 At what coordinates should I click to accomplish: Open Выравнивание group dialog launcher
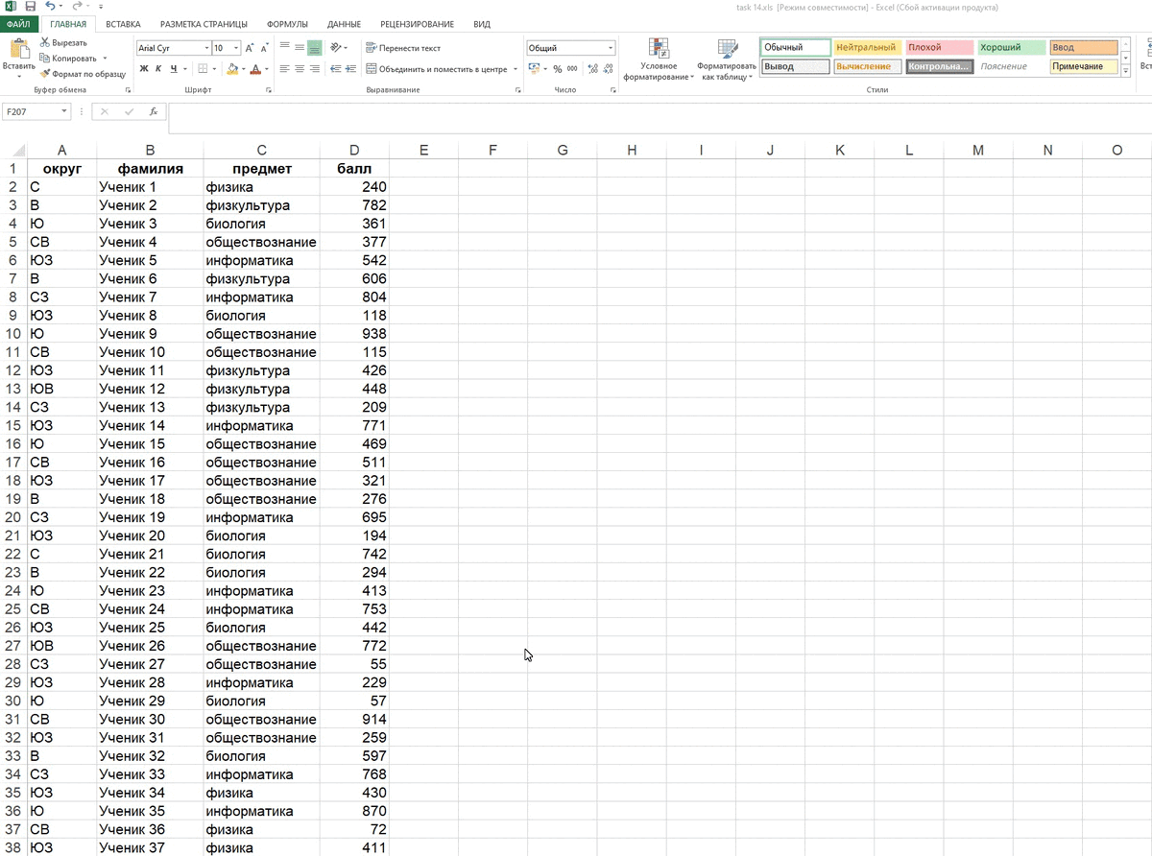519,89
